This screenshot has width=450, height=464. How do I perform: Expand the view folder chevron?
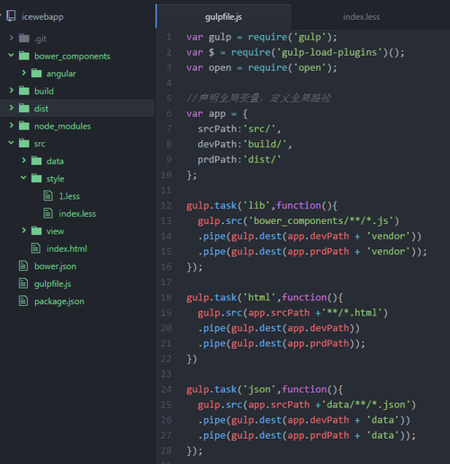(x=23, y=230)
